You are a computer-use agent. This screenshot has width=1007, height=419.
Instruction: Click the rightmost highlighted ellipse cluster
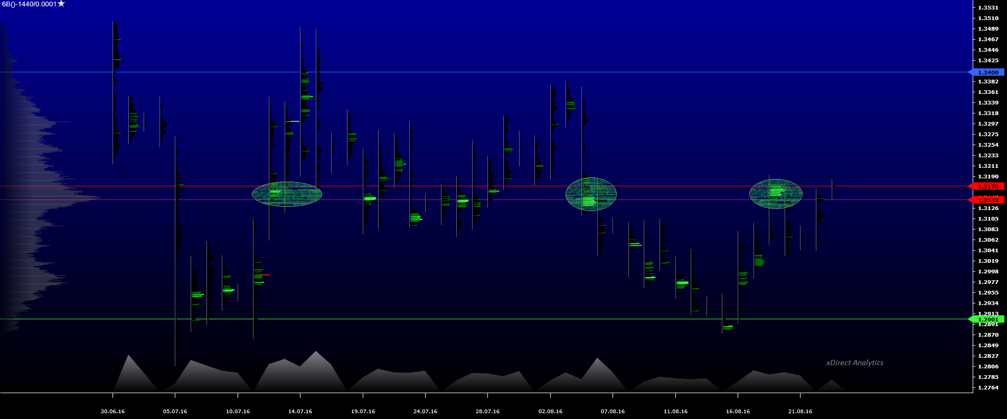click(x=776, y=194)
